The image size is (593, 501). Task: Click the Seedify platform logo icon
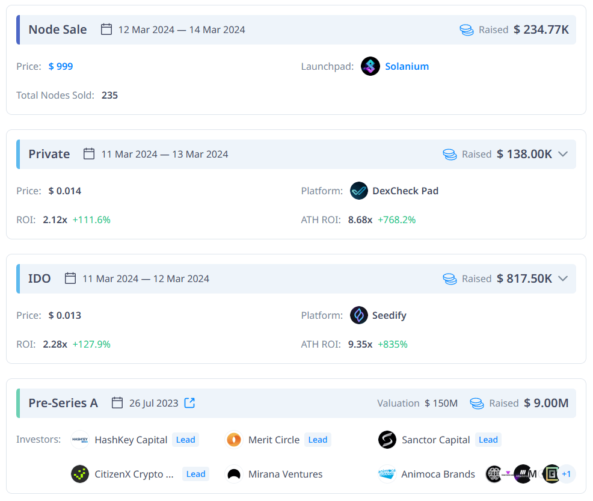click(359, 315)
